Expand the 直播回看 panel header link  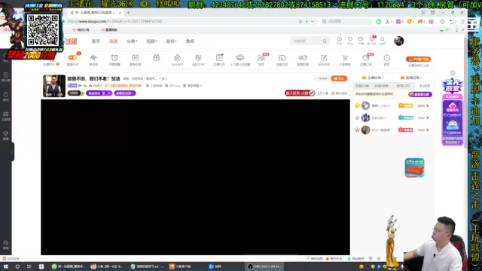click(x=411, y=78)
